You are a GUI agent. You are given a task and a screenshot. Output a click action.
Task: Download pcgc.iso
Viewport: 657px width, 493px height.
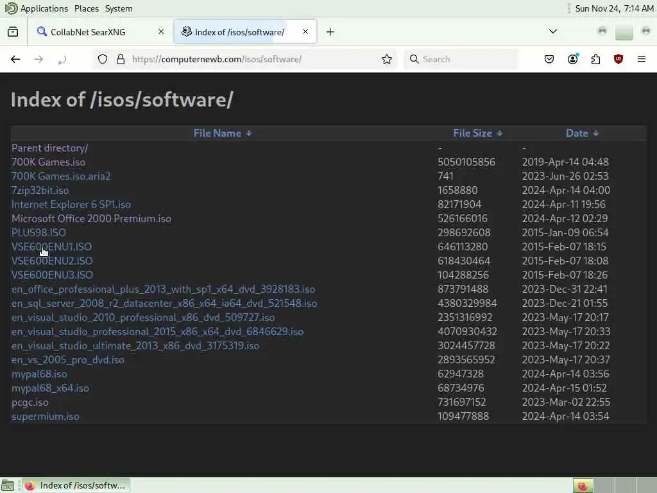pos(30,402)
